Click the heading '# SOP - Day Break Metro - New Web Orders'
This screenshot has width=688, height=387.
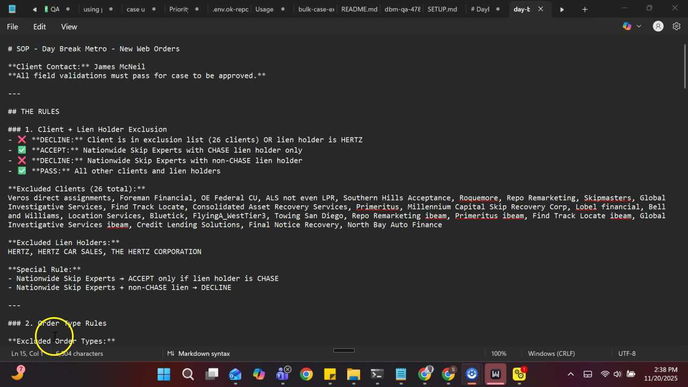[x=94, y=49]
